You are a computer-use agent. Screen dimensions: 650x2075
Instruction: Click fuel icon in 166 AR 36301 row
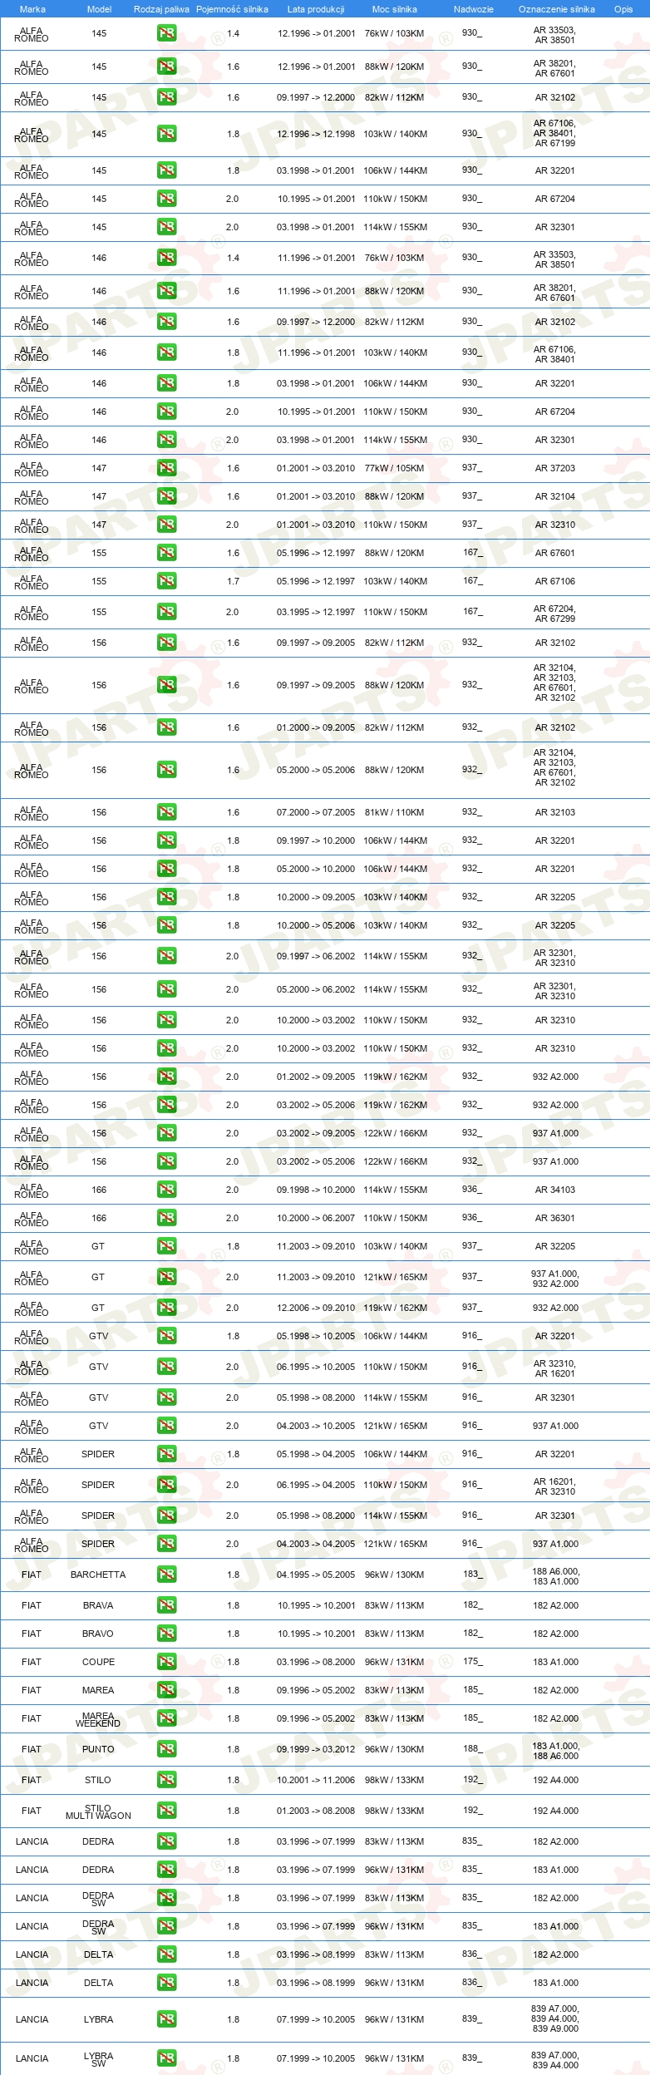[166, 1219]
